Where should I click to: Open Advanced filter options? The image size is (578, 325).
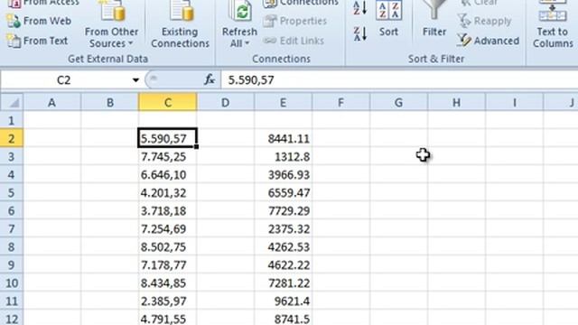click(488, 41)
